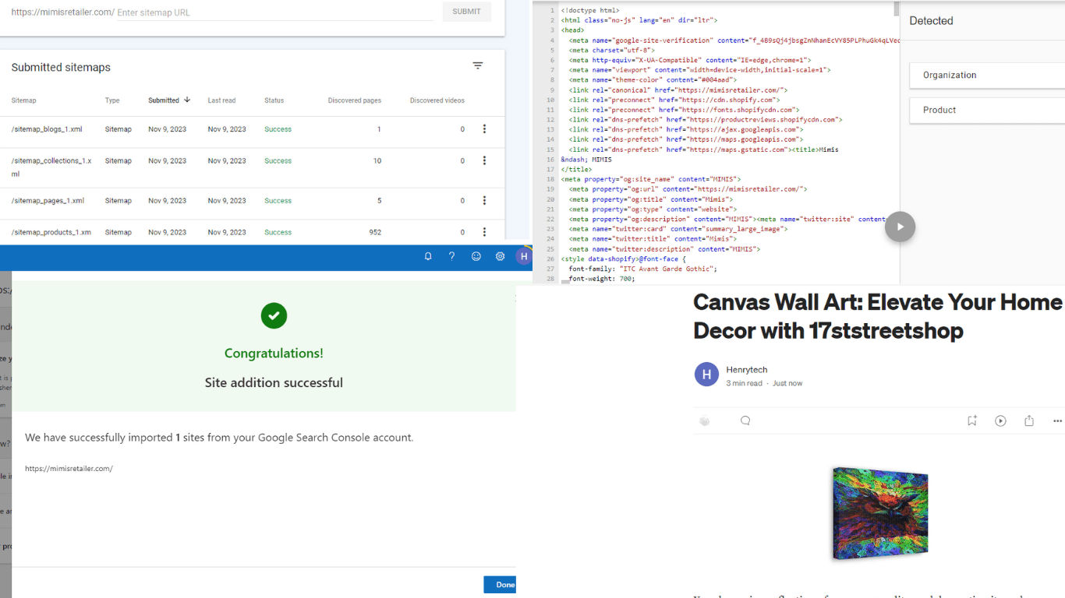Open the notifications bell in blue header
Screen dimensions: 1065x598
pyautogui.click(x=428, y=256)
